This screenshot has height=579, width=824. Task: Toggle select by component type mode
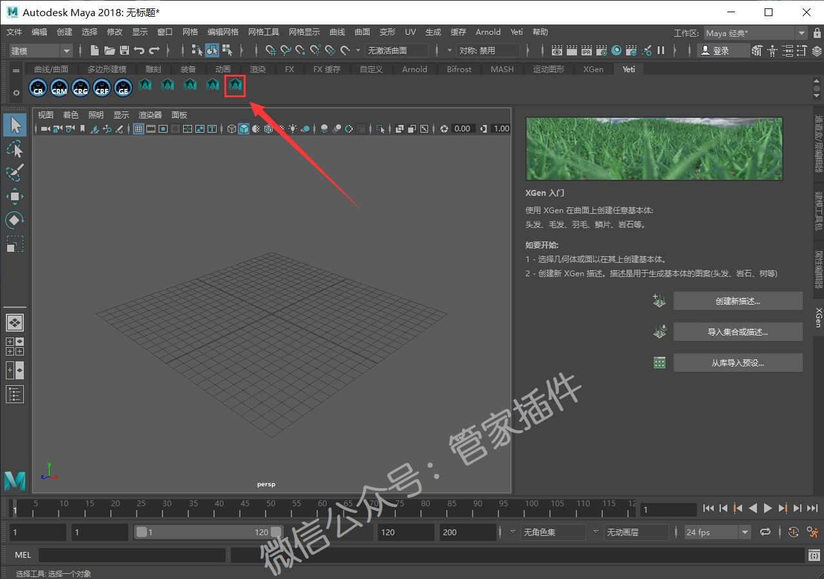(227, 50)
